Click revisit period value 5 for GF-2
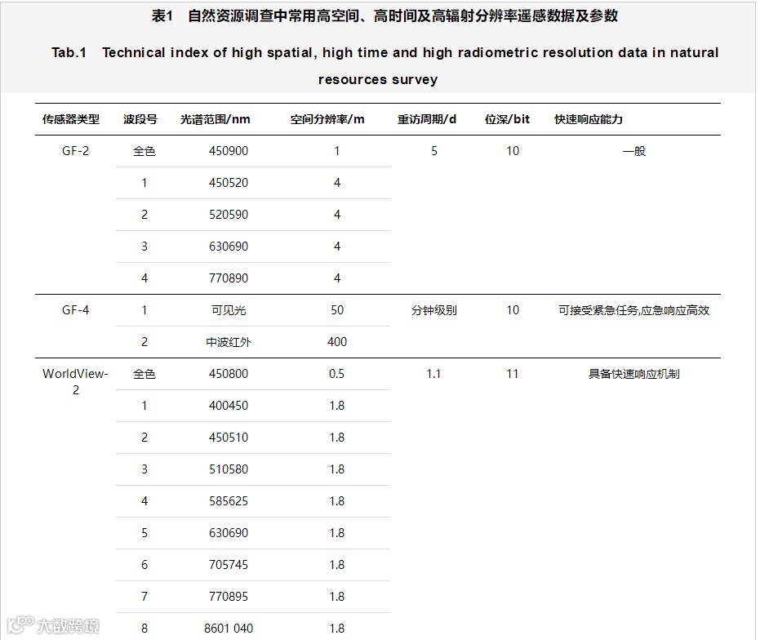This screenshot has height=640, width=760. click(434, 151)
